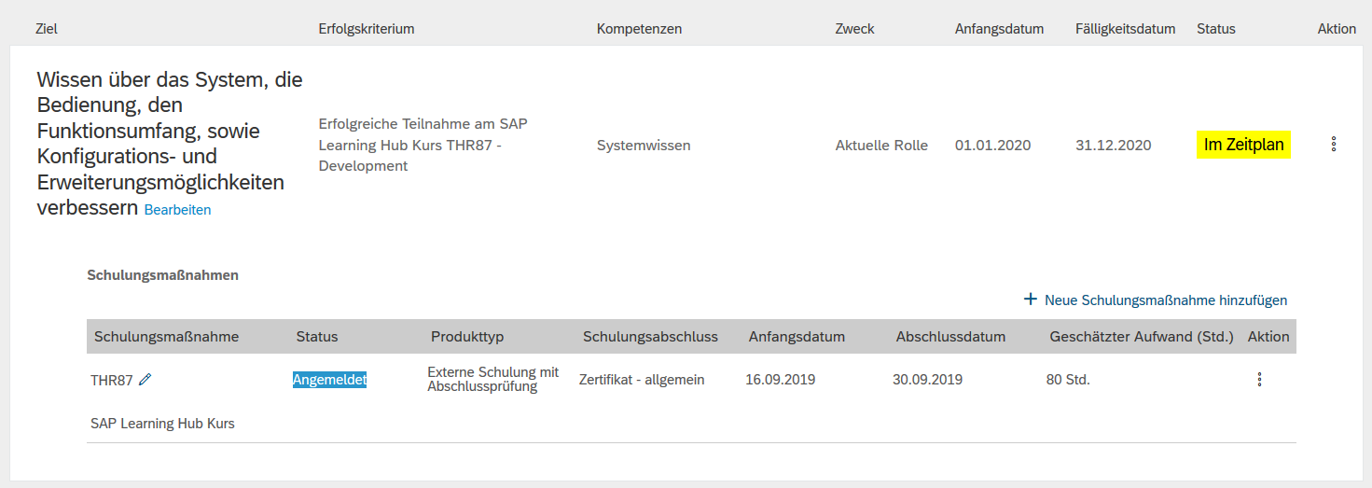Click the Abschlussdatum 30.09.2019 cell

tap(927, 380)
